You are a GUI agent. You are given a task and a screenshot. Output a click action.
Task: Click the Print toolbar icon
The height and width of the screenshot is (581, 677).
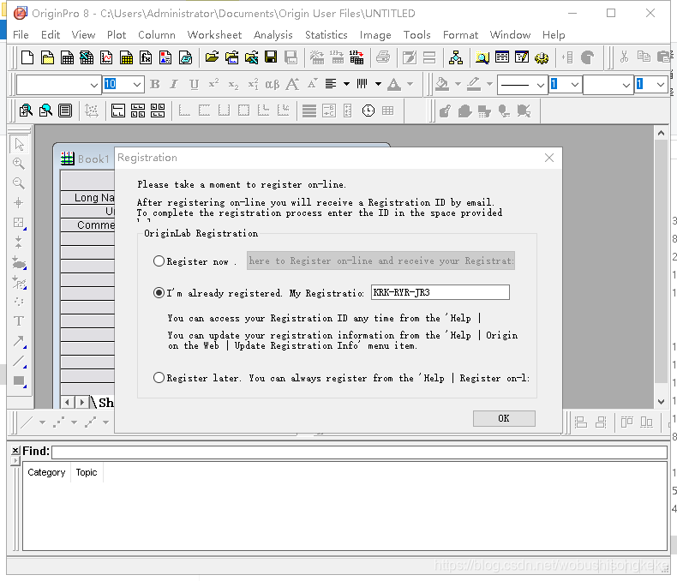[x=383, y=57]
